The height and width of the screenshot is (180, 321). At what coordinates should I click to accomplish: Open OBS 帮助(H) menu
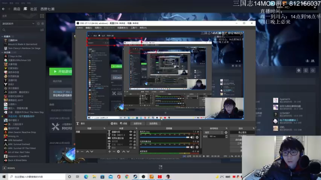[143, 28]
